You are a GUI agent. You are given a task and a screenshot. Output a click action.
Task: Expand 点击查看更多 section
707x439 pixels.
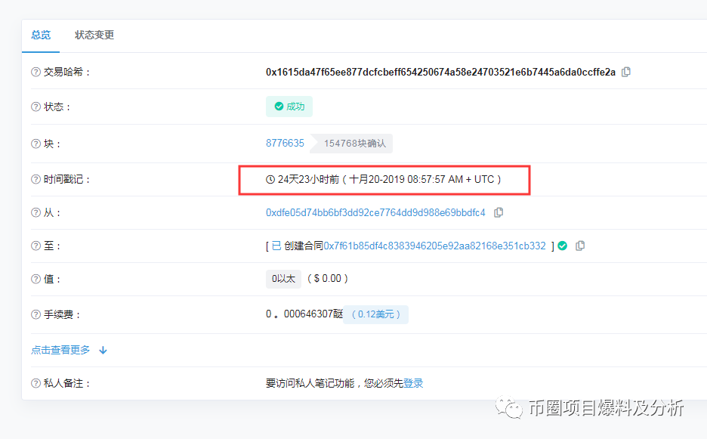[x=69, y=350]
